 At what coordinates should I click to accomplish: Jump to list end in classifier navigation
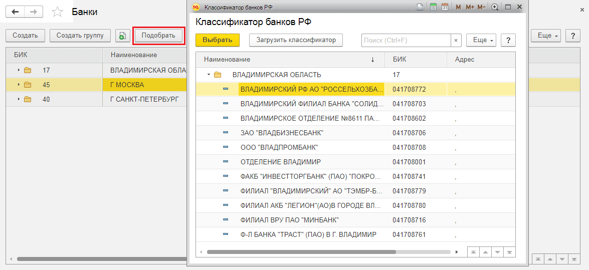509,251
